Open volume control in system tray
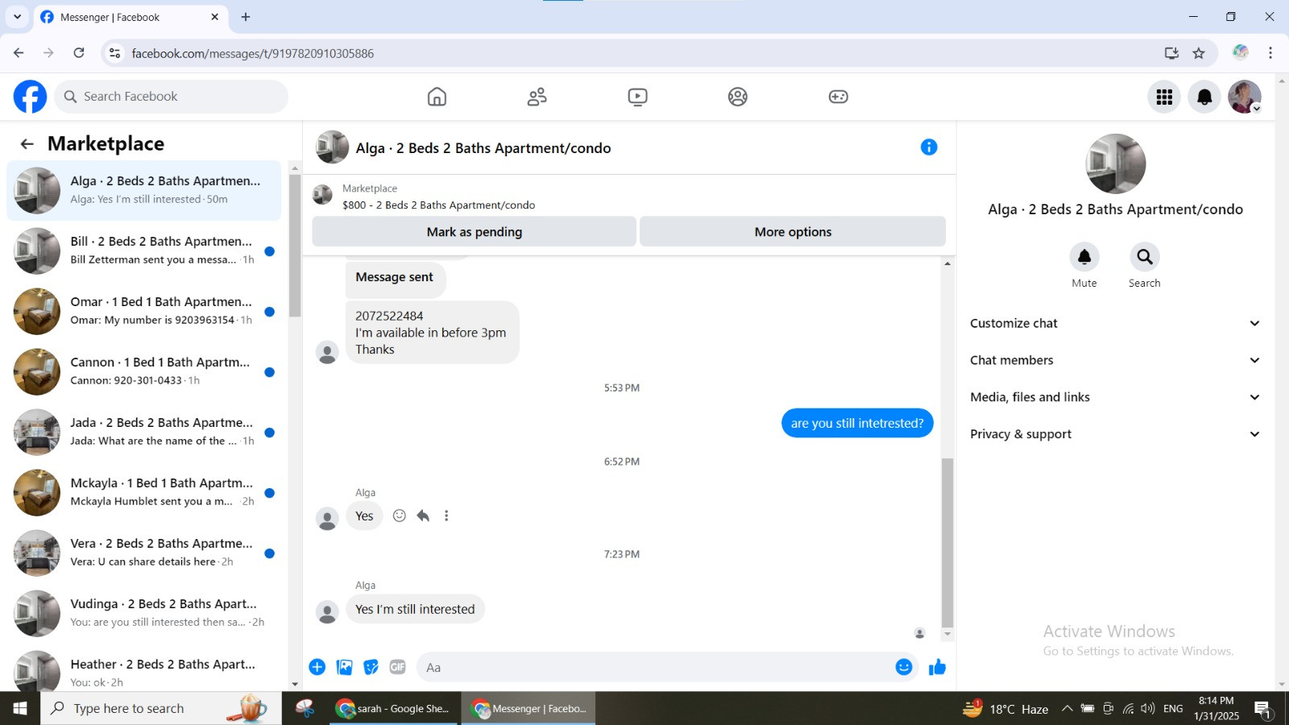Screen dimensions: 1289x725 [x=1148, y=709]
